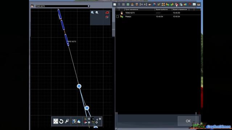Click the driver portrait icon beside train selector
This screenshot has width=232, height=130.
coord(32,6)
